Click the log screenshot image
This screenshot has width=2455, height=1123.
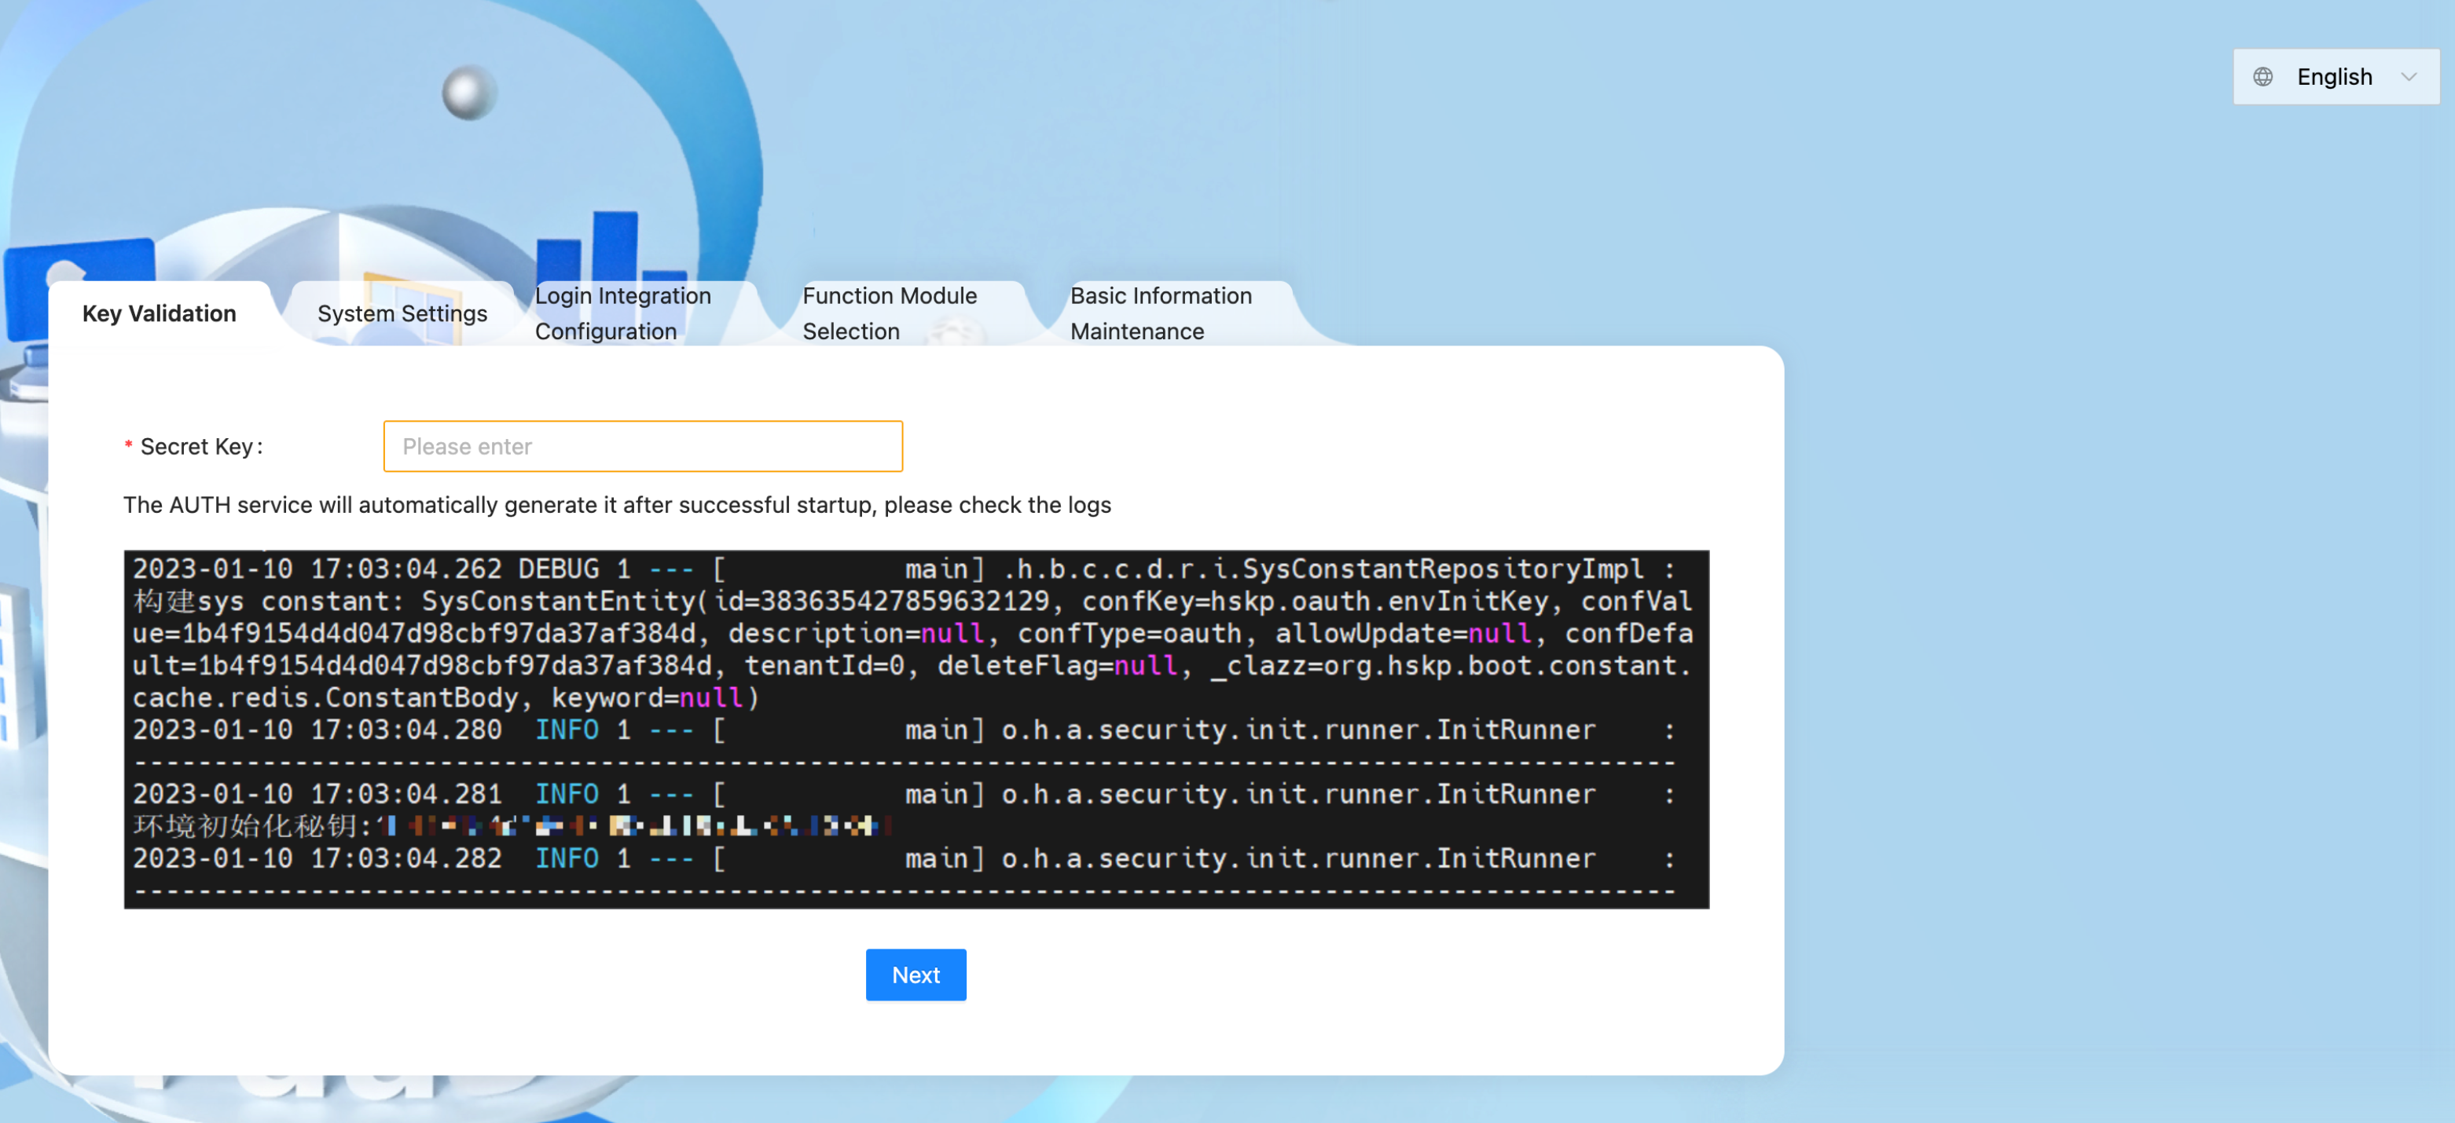pyautogui.click(x=915, y=729)
